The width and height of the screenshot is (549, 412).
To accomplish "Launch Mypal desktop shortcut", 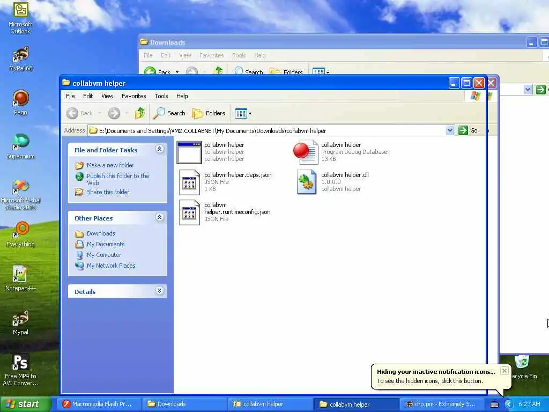I will 20,322.
